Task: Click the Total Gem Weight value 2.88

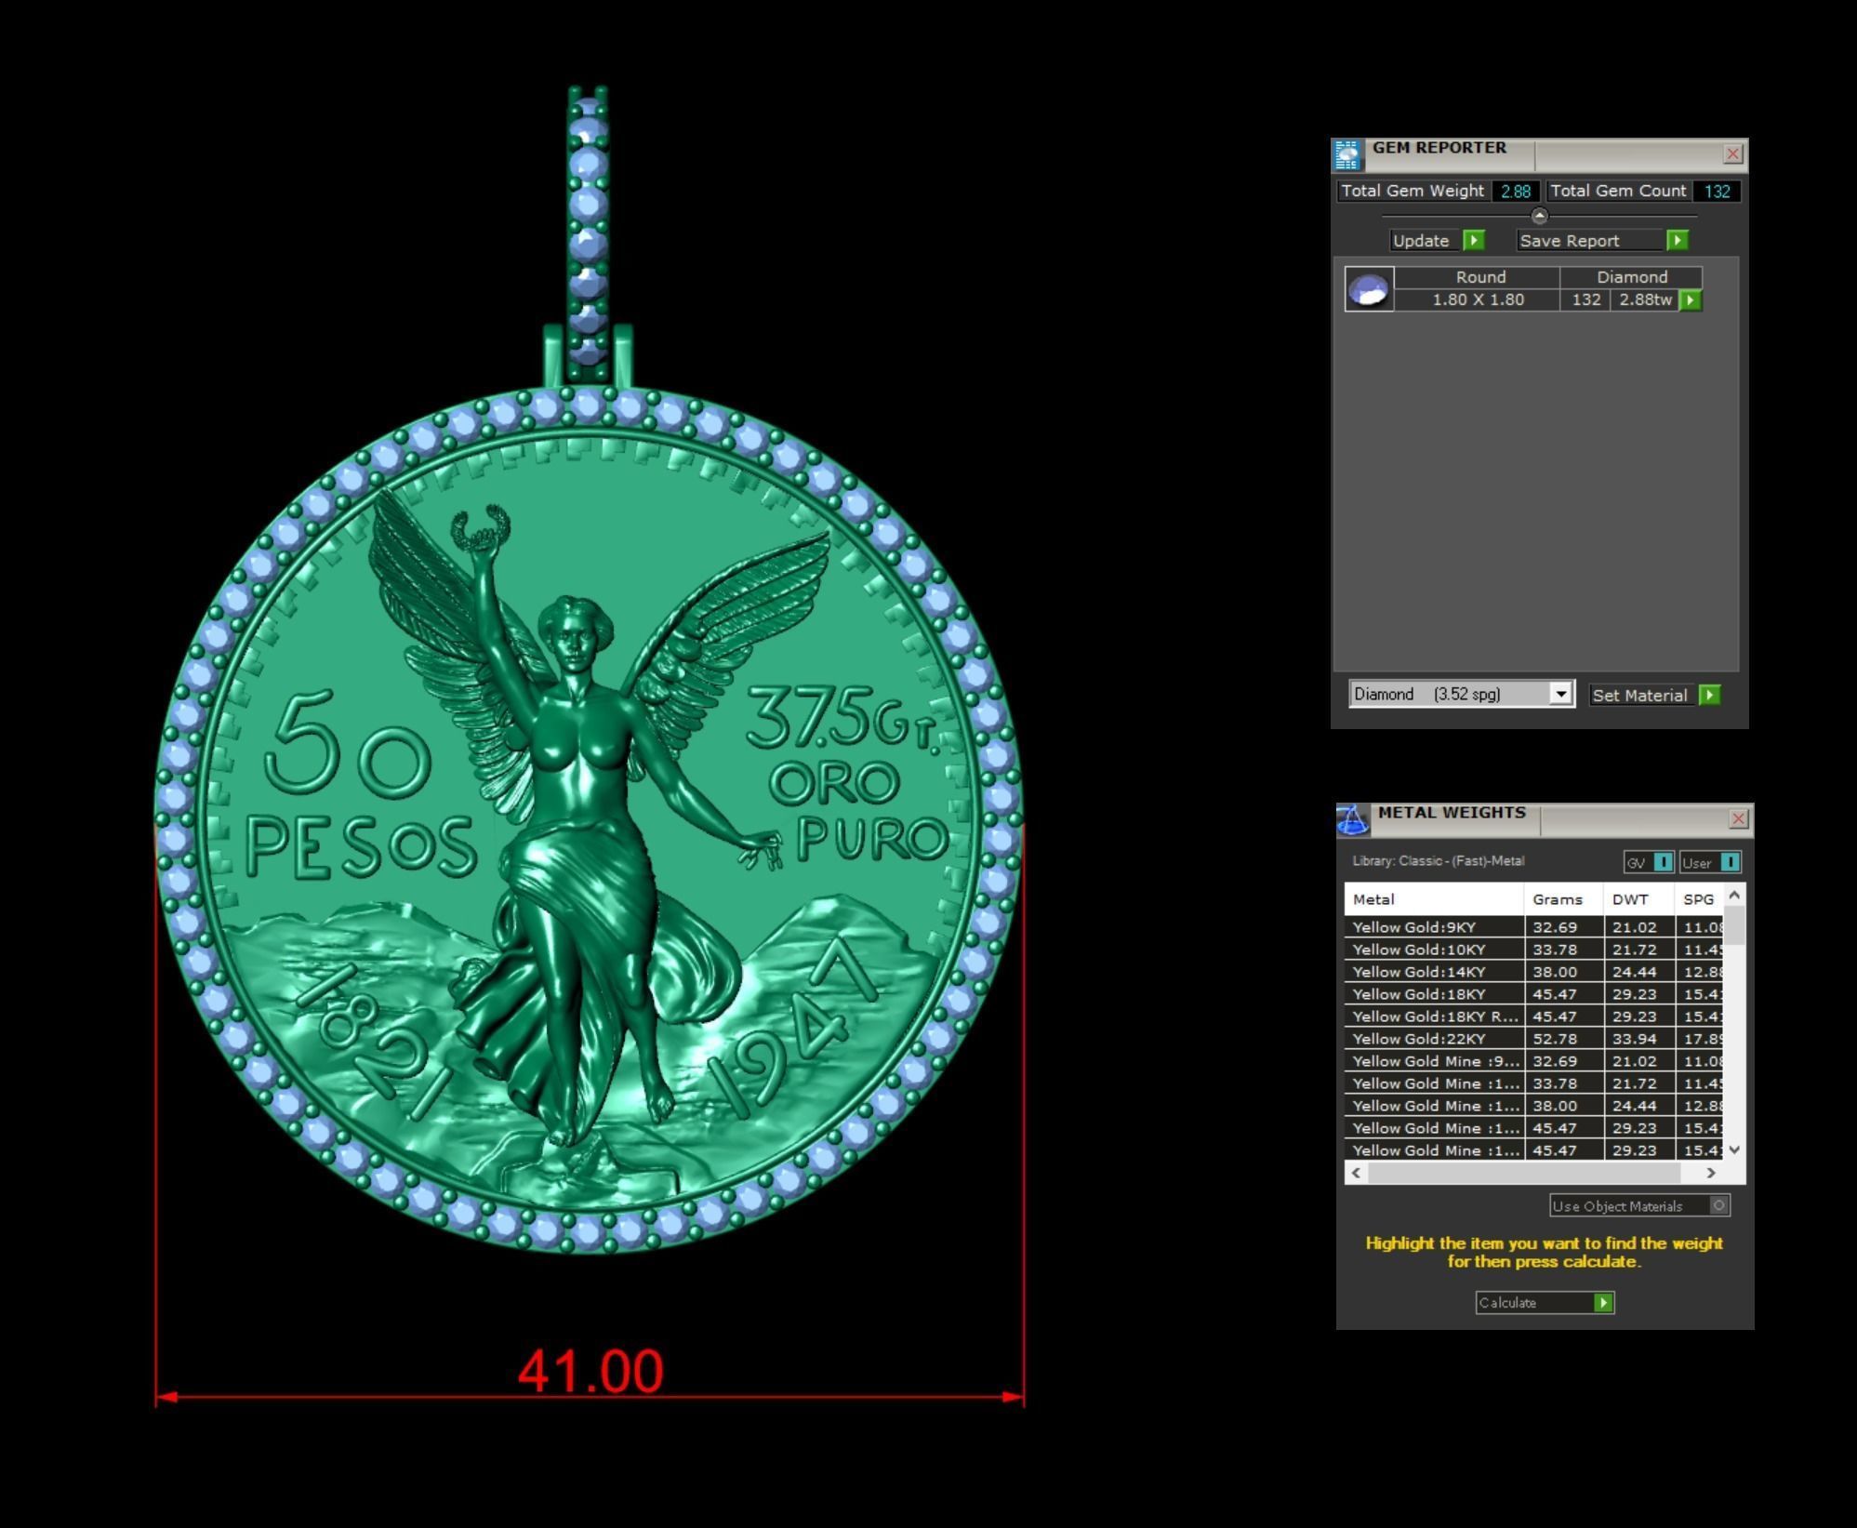Action: pos(1516,192)
